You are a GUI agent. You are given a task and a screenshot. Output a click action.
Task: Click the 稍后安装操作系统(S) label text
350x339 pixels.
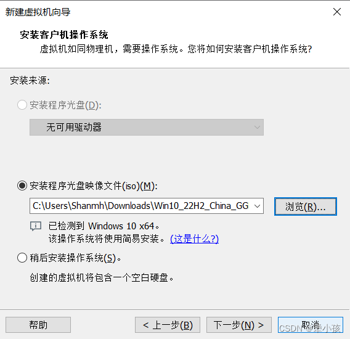coord(75,258)
